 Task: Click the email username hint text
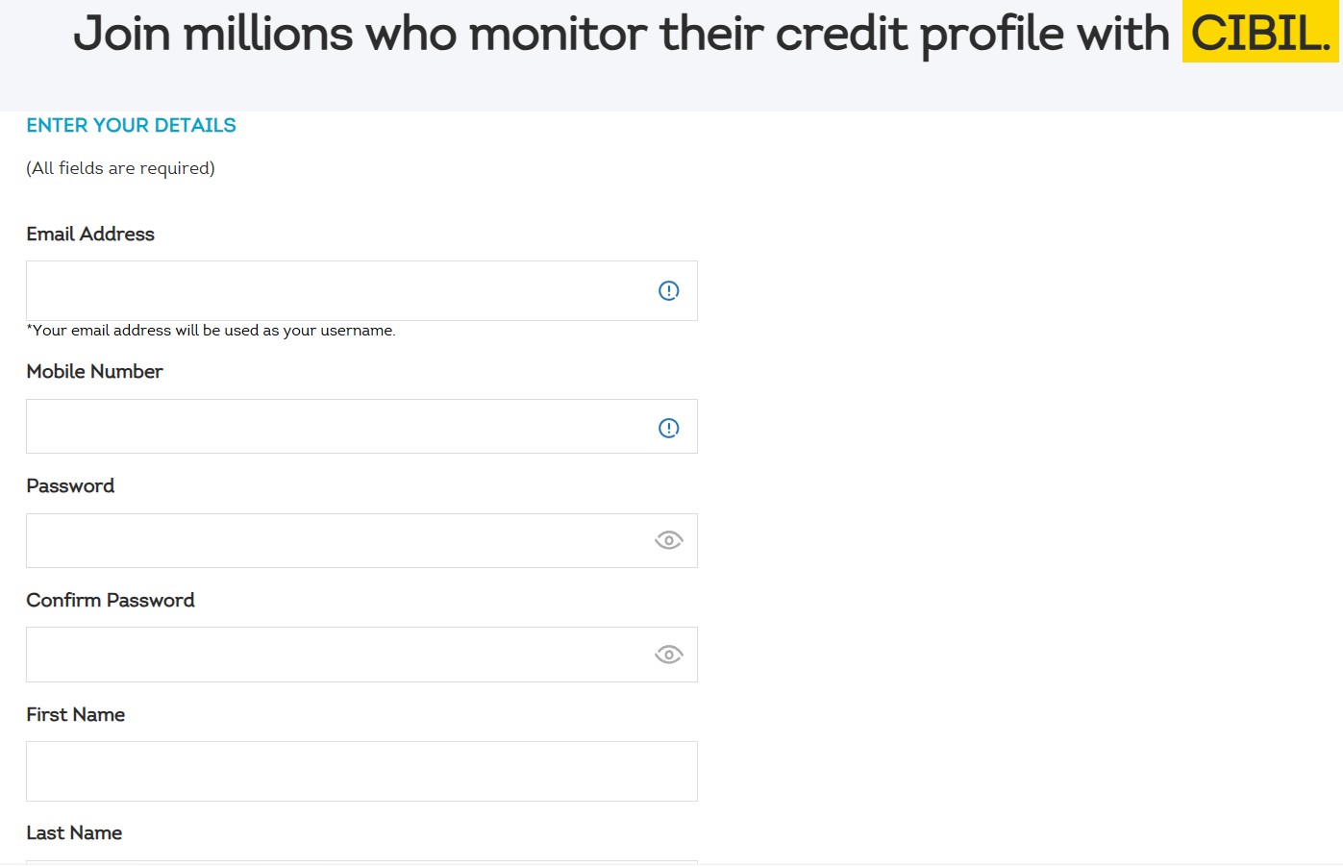(x=211, y=331)
